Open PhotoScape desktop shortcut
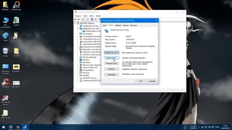The image size is (232, 130). [16, 6]
